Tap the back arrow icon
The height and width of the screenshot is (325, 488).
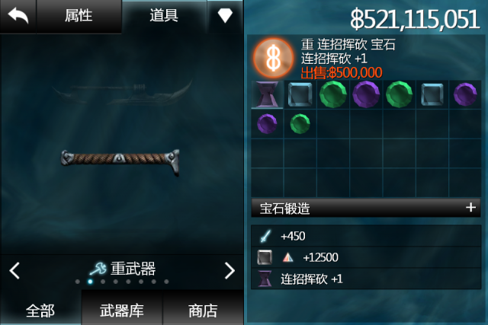pyautogui.click(x=18, y=15)
